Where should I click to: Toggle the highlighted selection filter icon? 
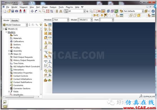point(103,11)
